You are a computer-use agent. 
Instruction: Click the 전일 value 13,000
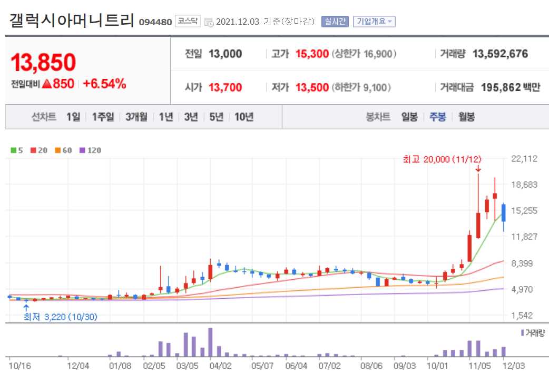pos(225,54)
